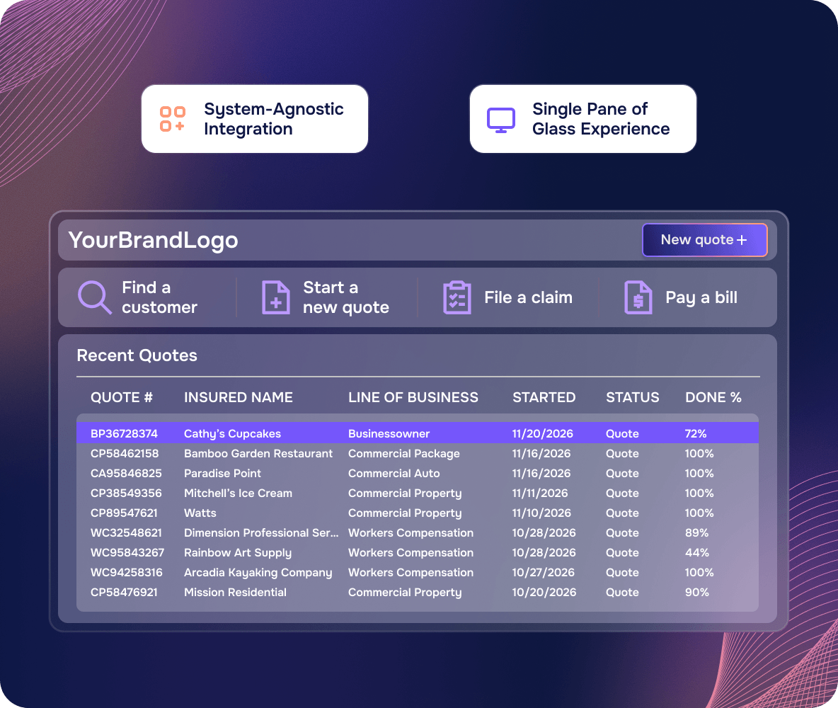Click the Rainbow Art Supply quote row
The height and width of the screenshot is (708, 838).
[x=418, y=552]
